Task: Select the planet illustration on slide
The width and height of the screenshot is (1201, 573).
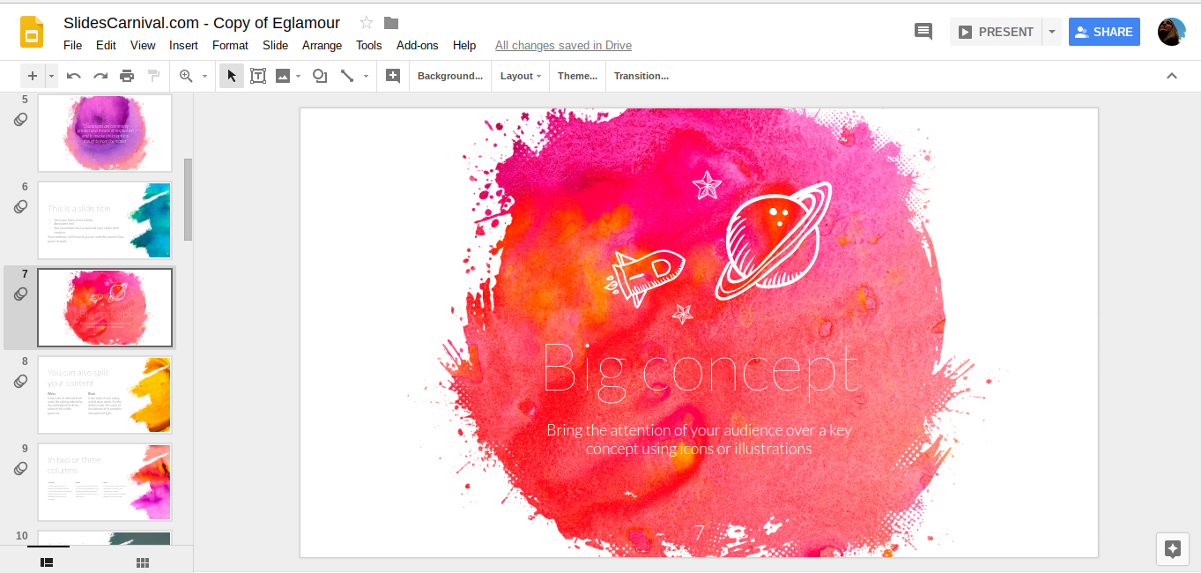Action: (774, 241)
